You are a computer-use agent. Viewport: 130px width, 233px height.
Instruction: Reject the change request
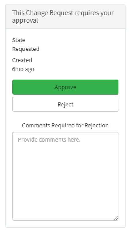65,104
